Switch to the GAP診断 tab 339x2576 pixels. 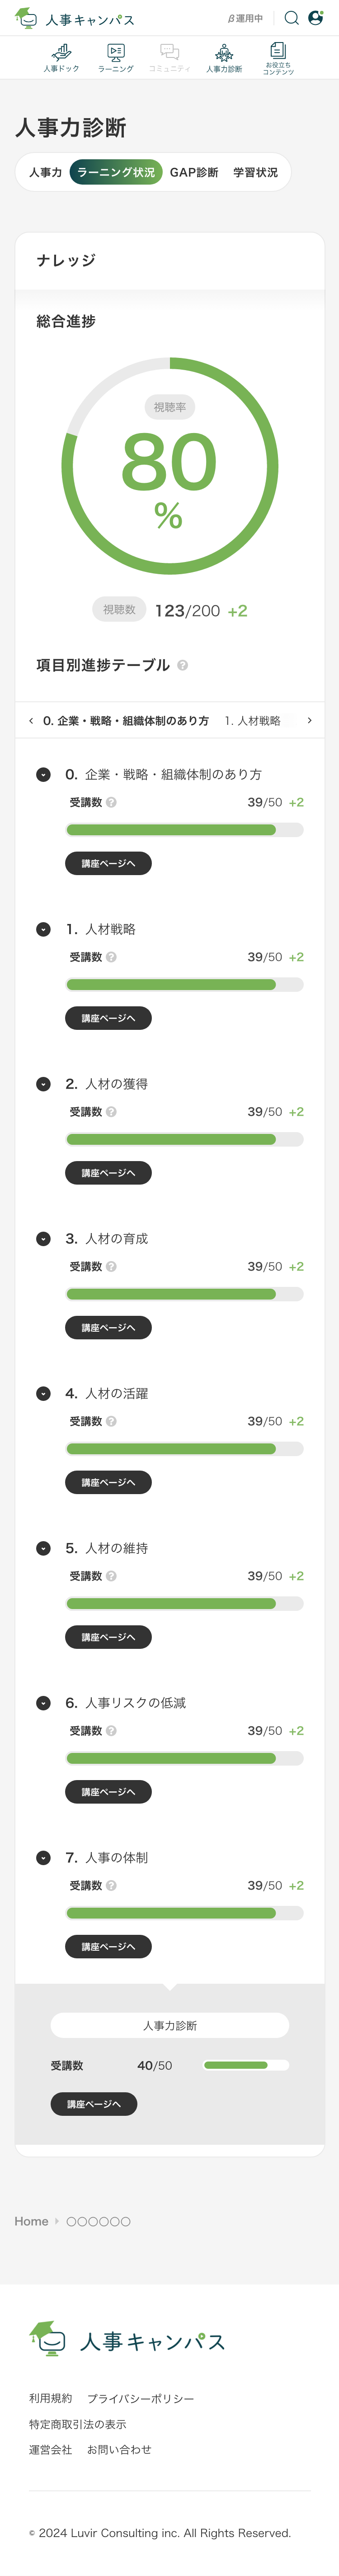click(x=194, y=172)
